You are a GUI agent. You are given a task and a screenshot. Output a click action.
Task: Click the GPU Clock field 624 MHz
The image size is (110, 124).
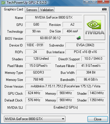pos(34,93)
